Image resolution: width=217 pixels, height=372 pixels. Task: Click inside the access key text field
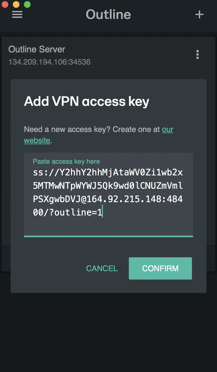(108, 223)
